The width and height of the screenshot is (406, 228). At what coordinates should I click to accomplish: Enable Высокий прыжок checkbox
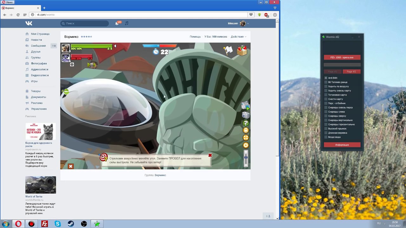click(326, 129)
